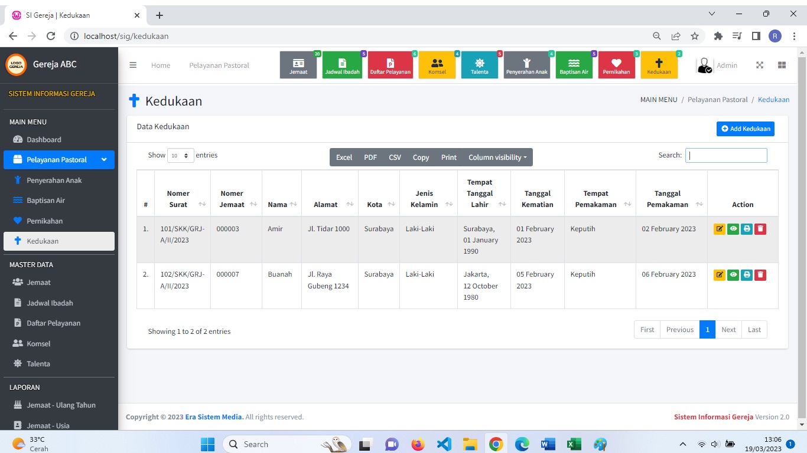This screenshot has width=807, height=453.
Task: Open the Jadwal Ibadah green shortcut tile
Action: (342, 65)
